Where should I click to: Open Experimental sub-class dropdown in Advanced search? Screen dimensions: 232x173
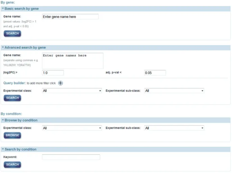click(174, 91)
